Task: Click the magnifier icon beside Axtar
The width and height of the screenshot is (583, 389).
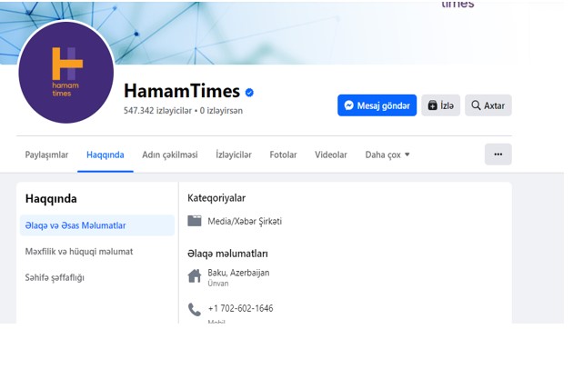Action: pyautogui.click(x=476, y=105)
